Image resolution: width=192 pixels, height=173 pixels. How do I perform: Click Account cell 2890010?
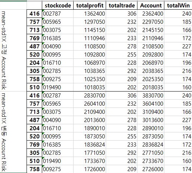click(151, 128)
